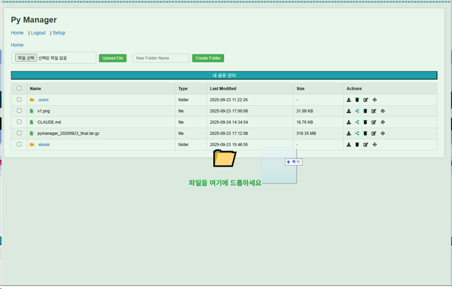This screenshot has height=289, width=452.
Task: Move the ebook folder
Action: pos(374,144)
